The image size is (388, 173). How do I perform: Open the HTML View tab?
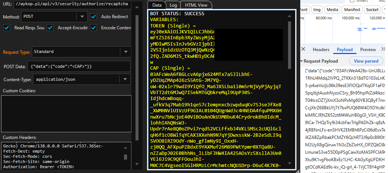(197, 5)
